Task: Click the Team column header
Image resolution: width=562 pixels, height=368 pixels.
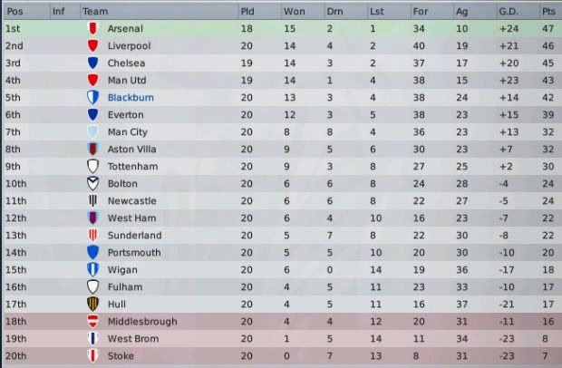Action: pyautogui.click(x=93, y=11)
